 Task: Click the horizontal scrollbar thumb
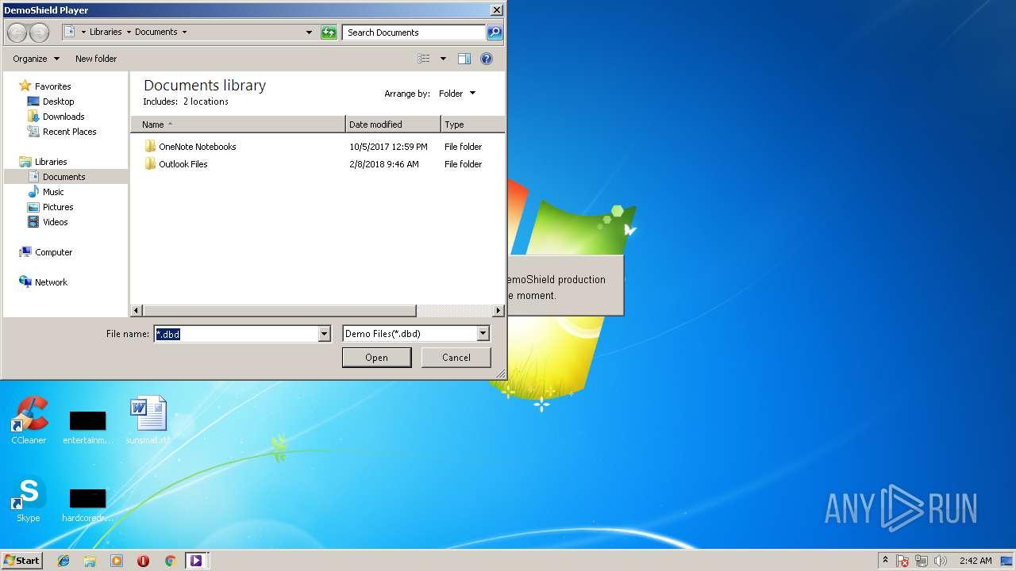tap(279, 311)
